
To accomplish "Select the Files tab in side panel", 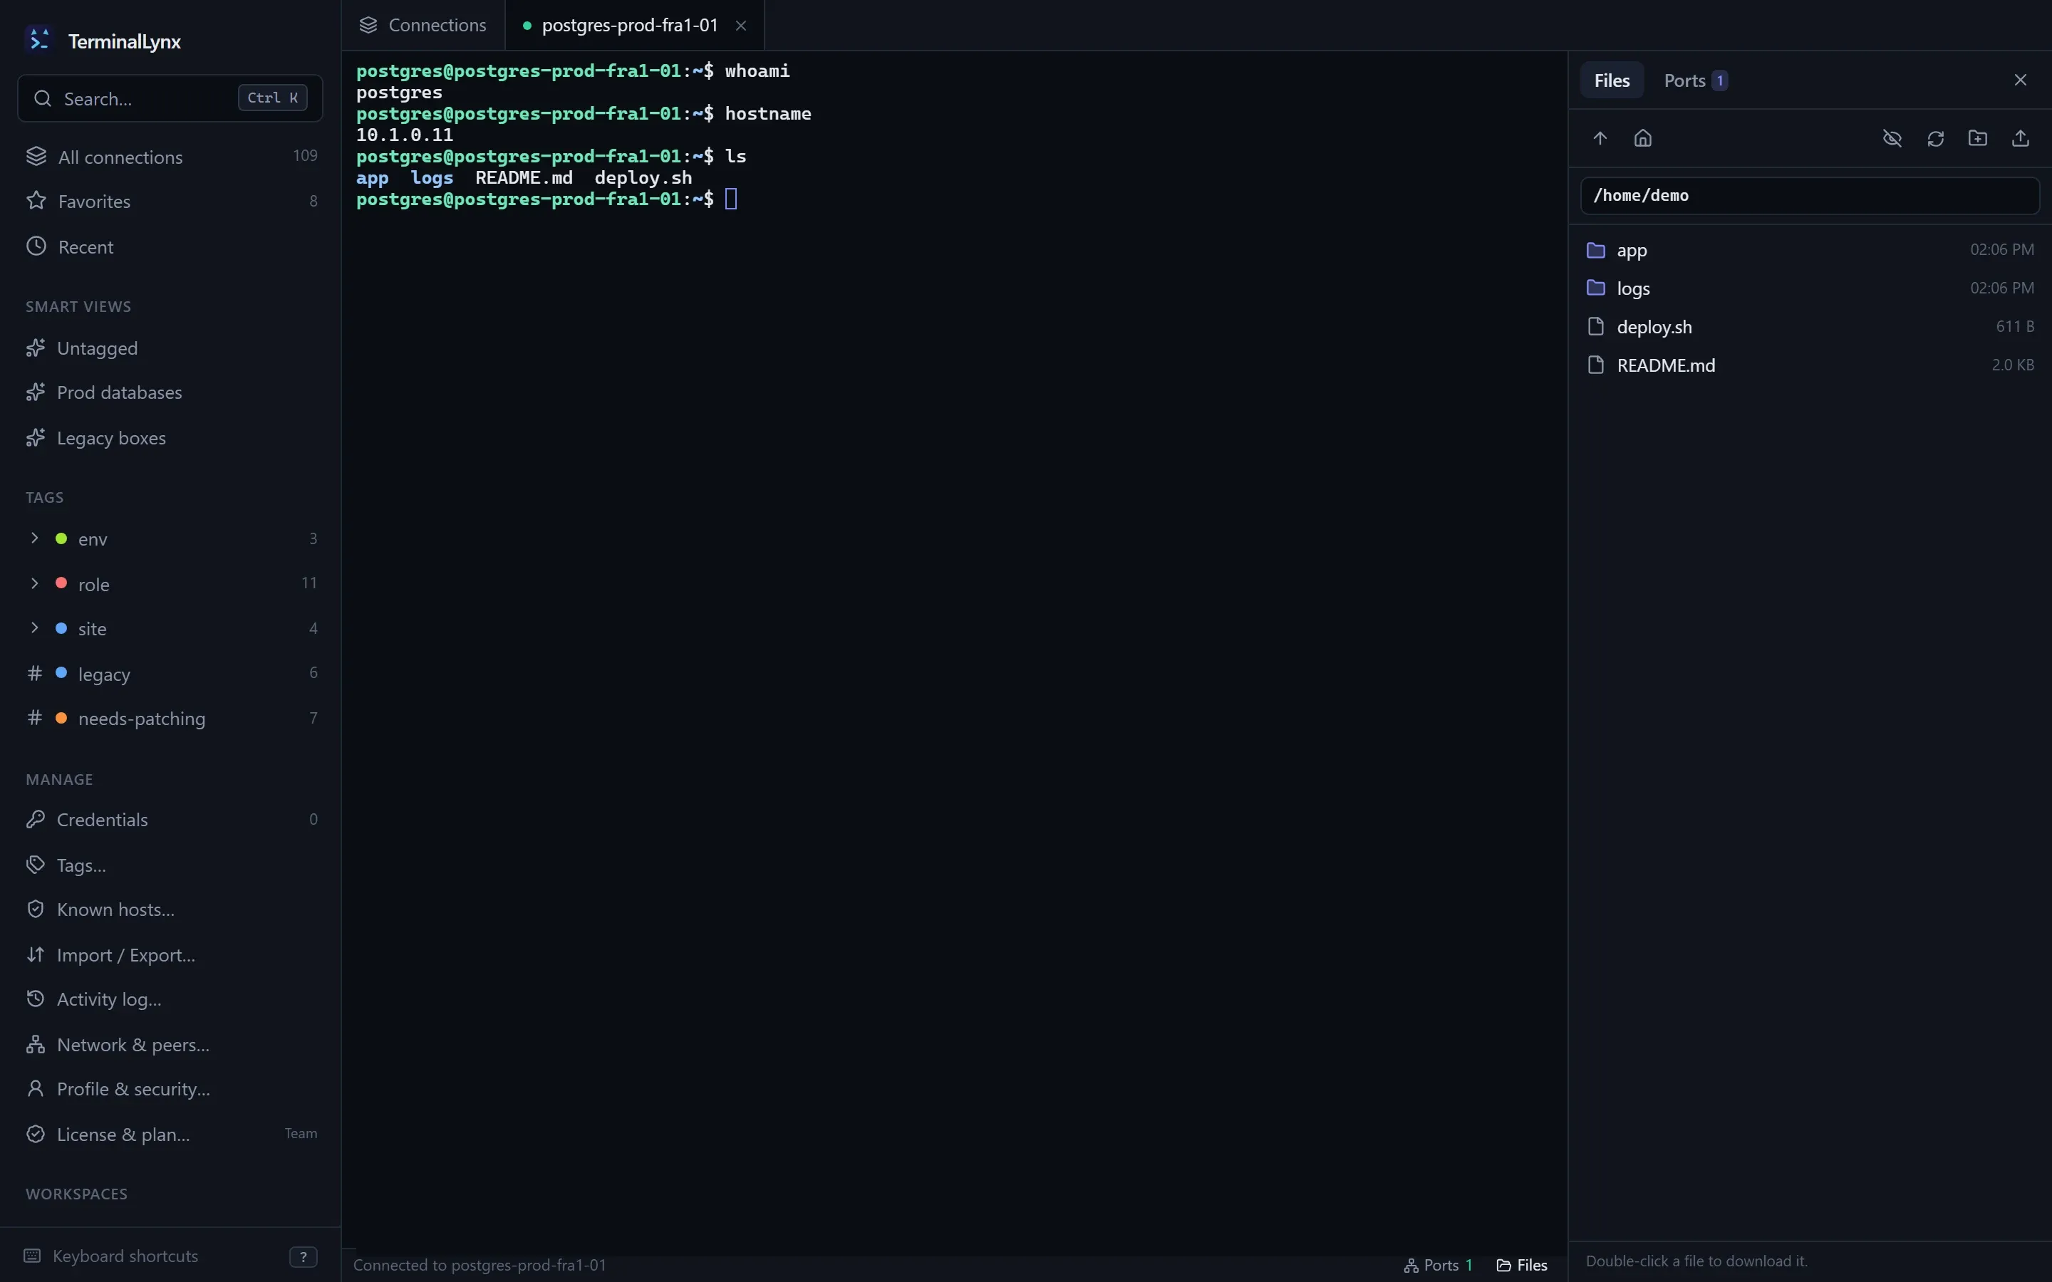I will pos(1612,80).
